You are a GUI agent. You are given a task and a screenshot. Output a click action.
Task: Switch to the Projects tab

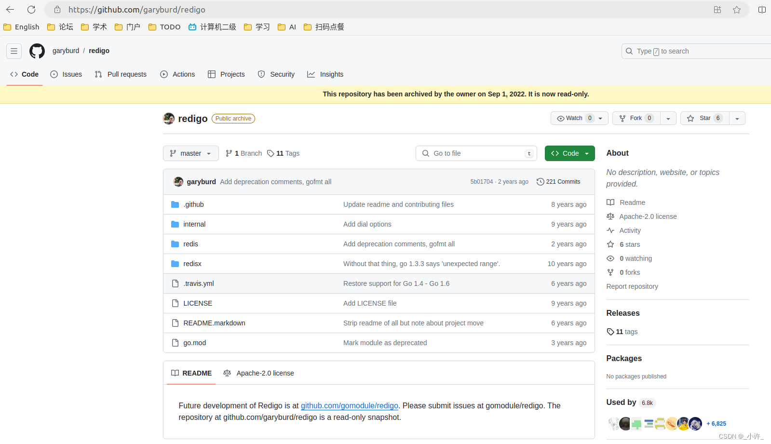pos(226,74)
